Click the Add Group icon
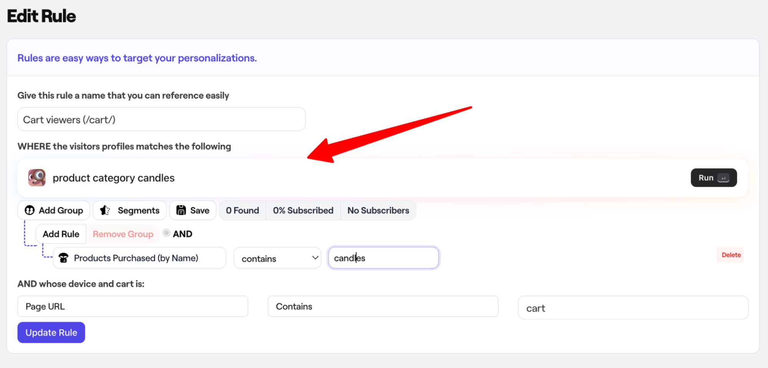Viewport: 768px width, 368px height. coord(30,211)
